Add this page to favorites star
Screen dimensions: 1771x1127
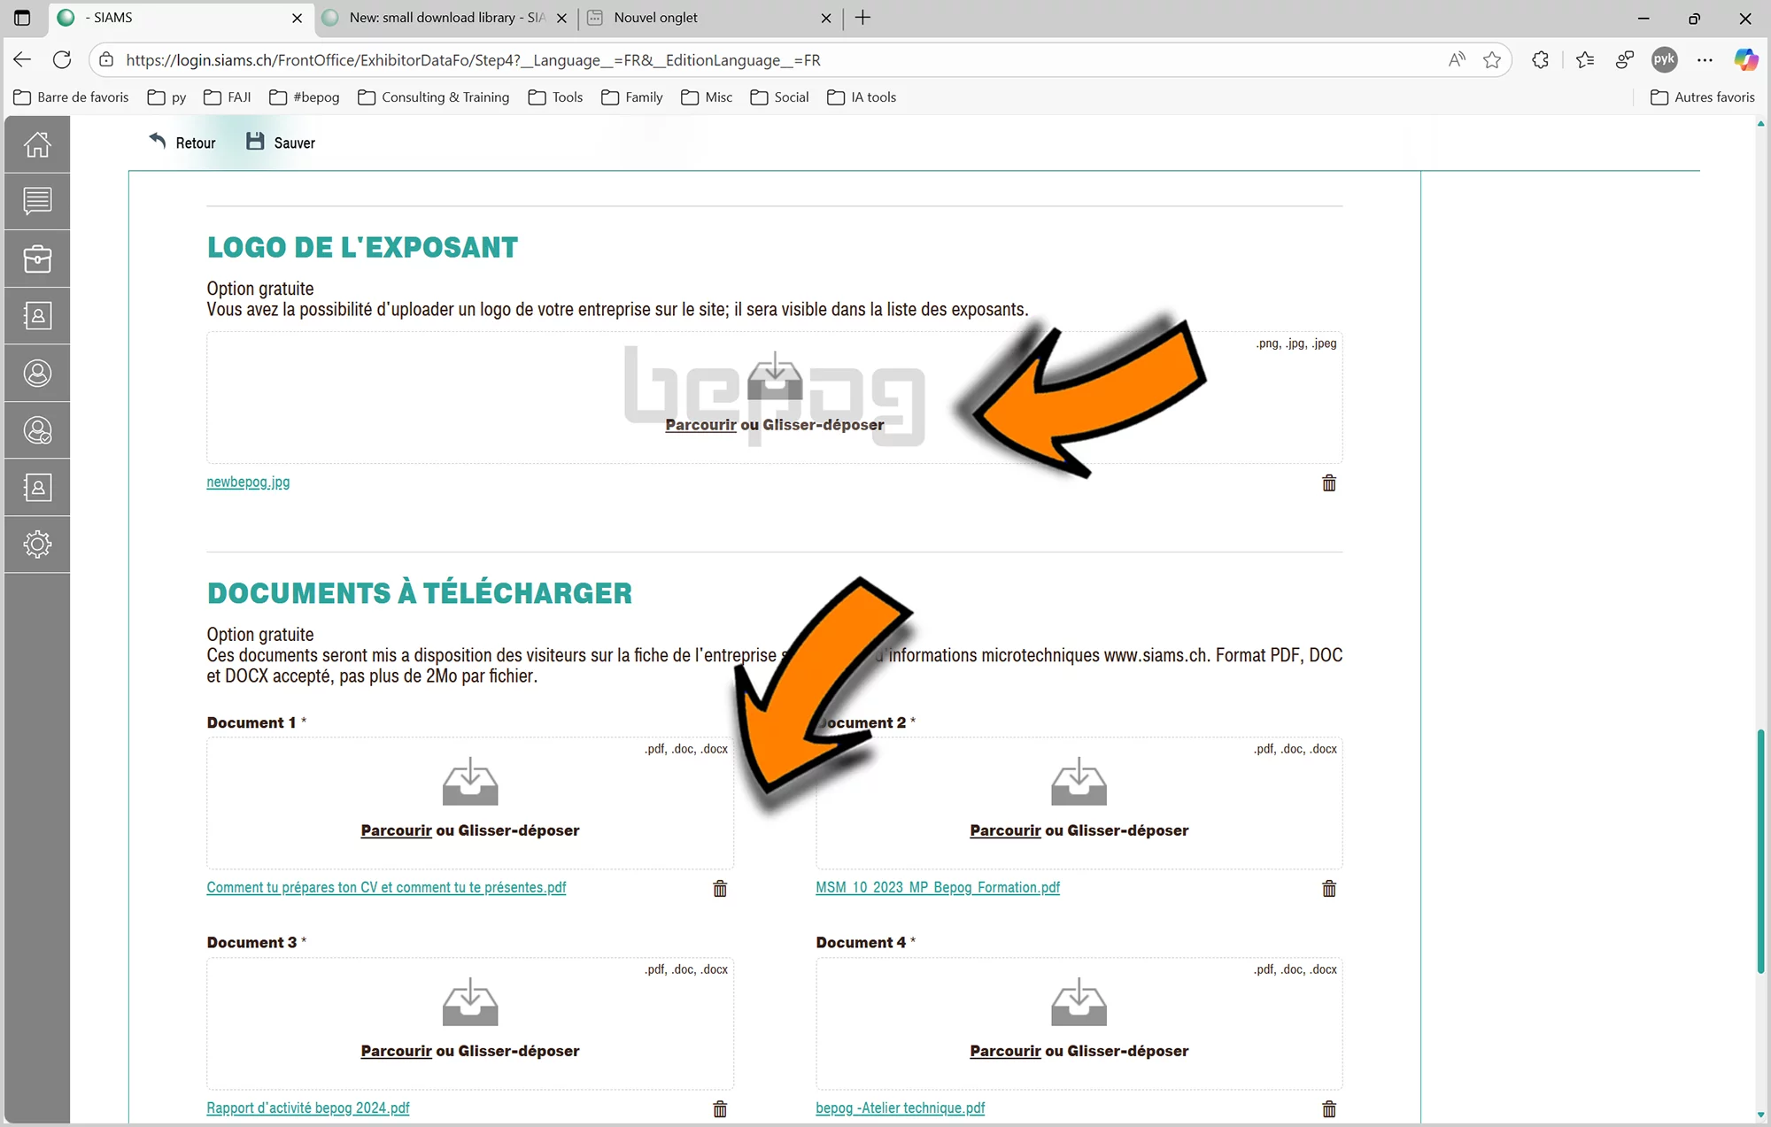point(1492,59)
